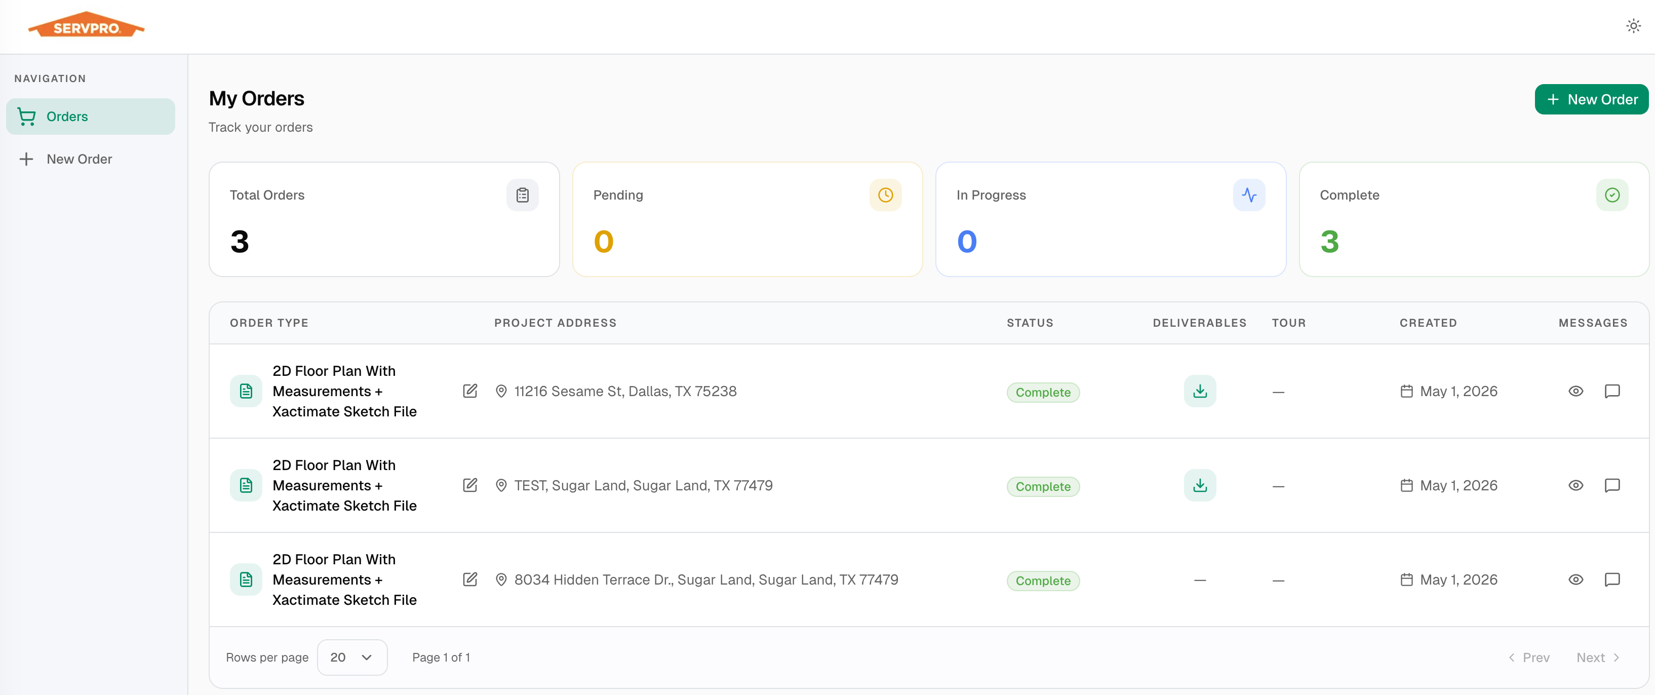Screen dimensions: 1655x695
Task: Click Complete status badge for 11216 Sesame St
Action: pos(1043,392)
